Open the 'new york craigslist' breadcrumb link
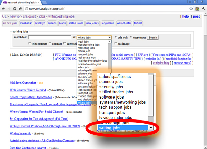Screen dimensions: 207x149 point(23,16)
